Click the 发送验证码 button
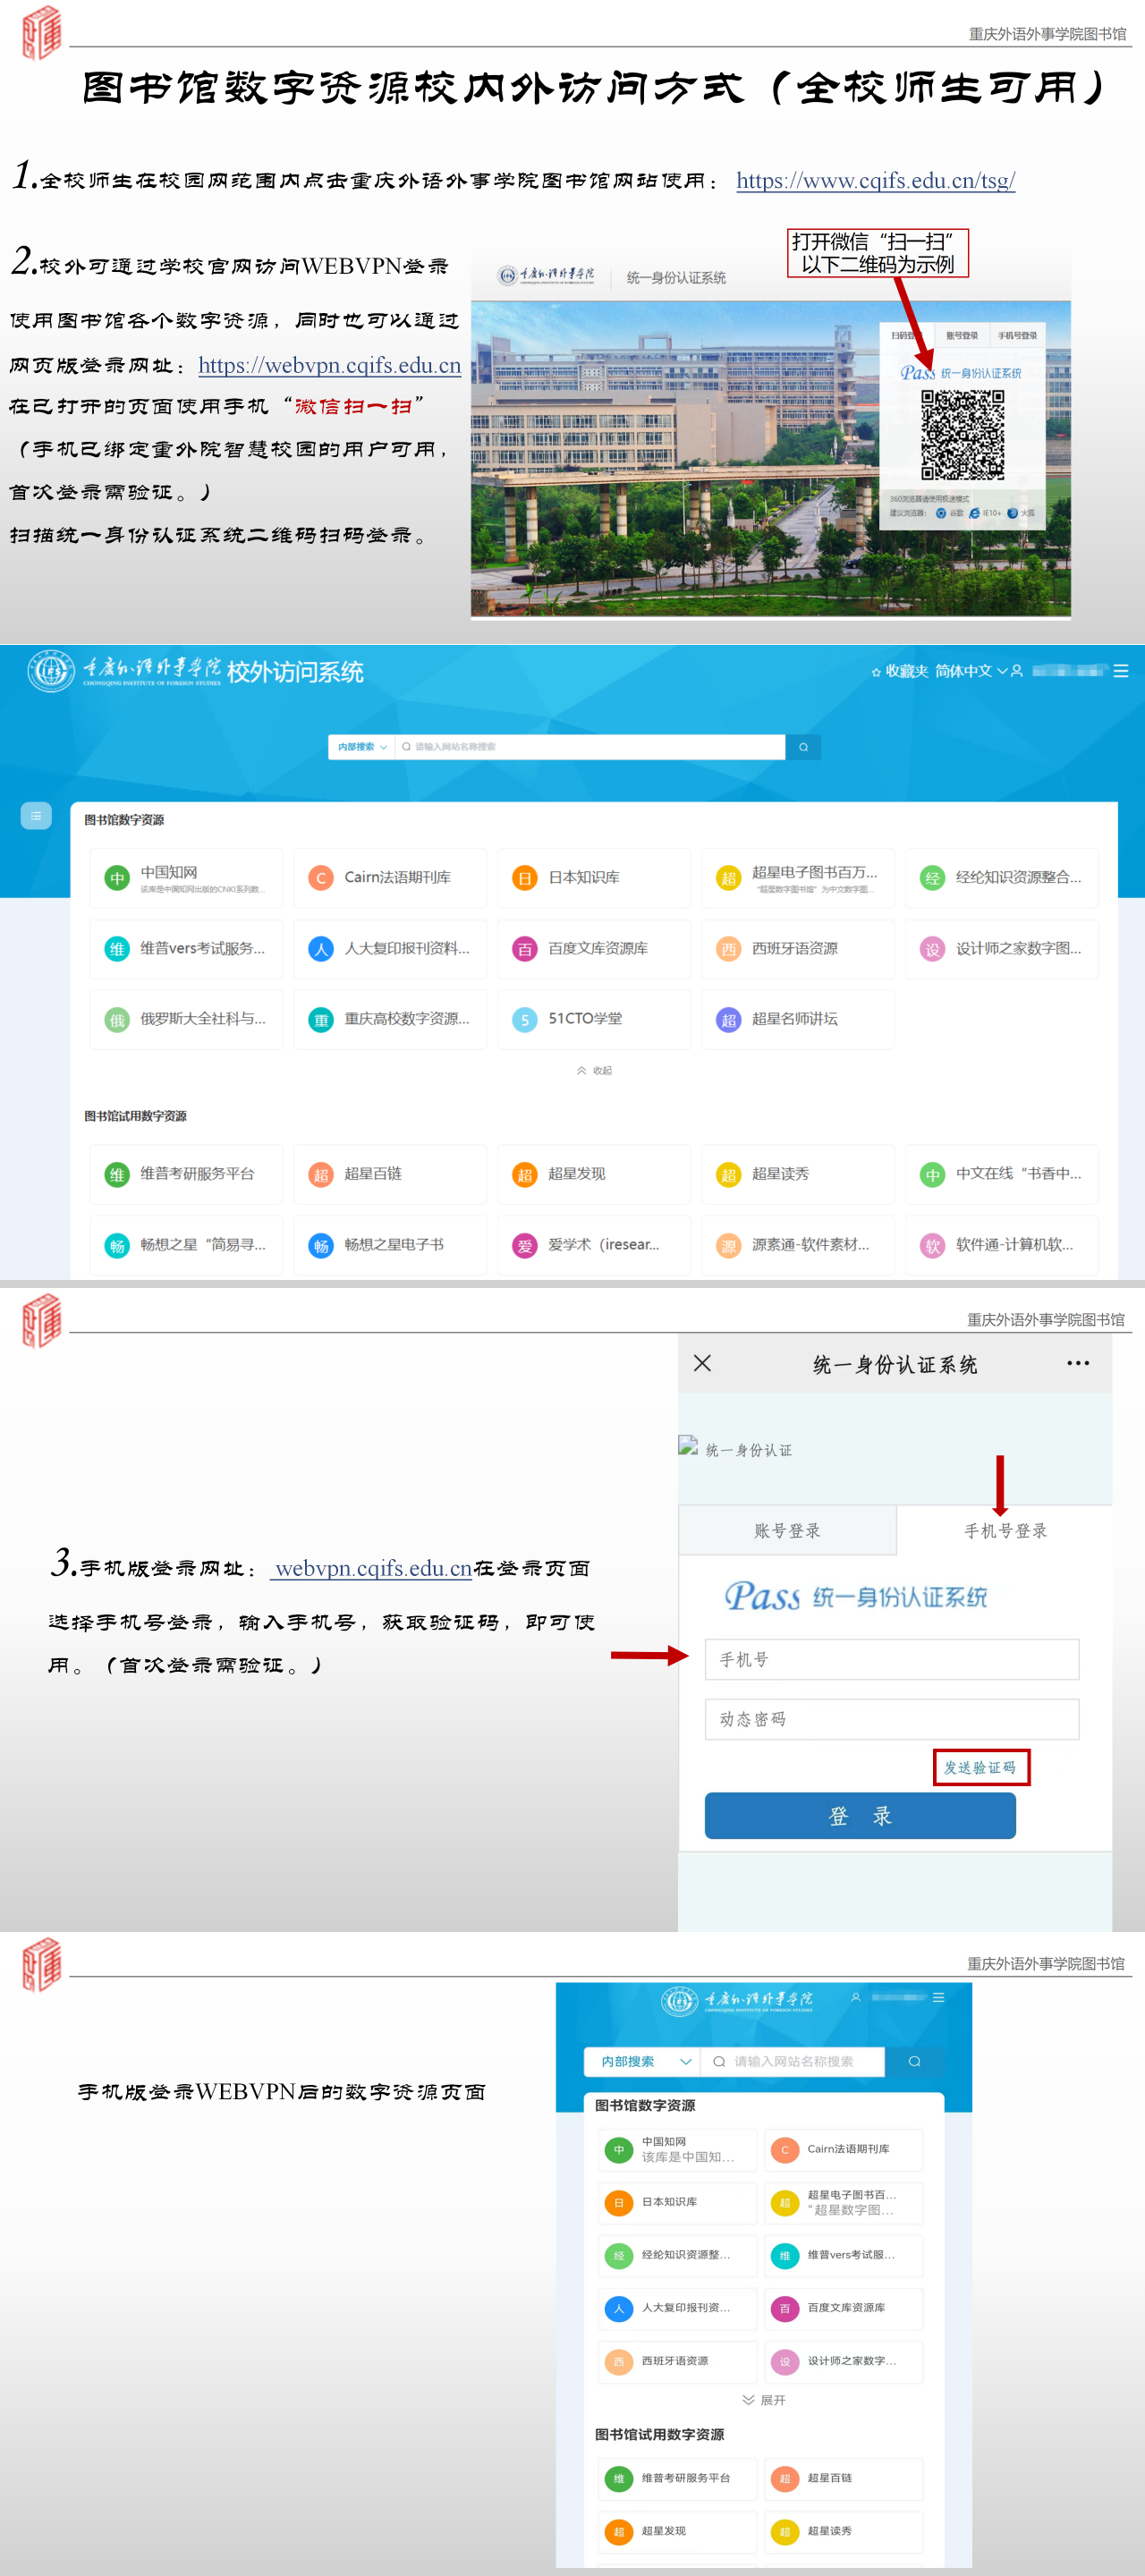The height and width of the screenshot is (2576, 1145). [981, 1768]
